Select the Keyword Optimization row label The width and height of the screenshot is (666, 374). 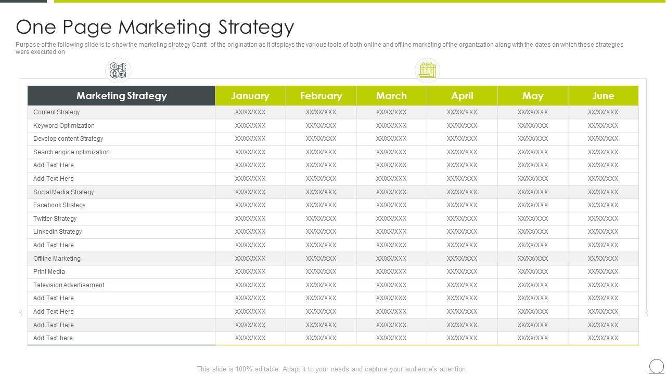click(x=64, y=126)
